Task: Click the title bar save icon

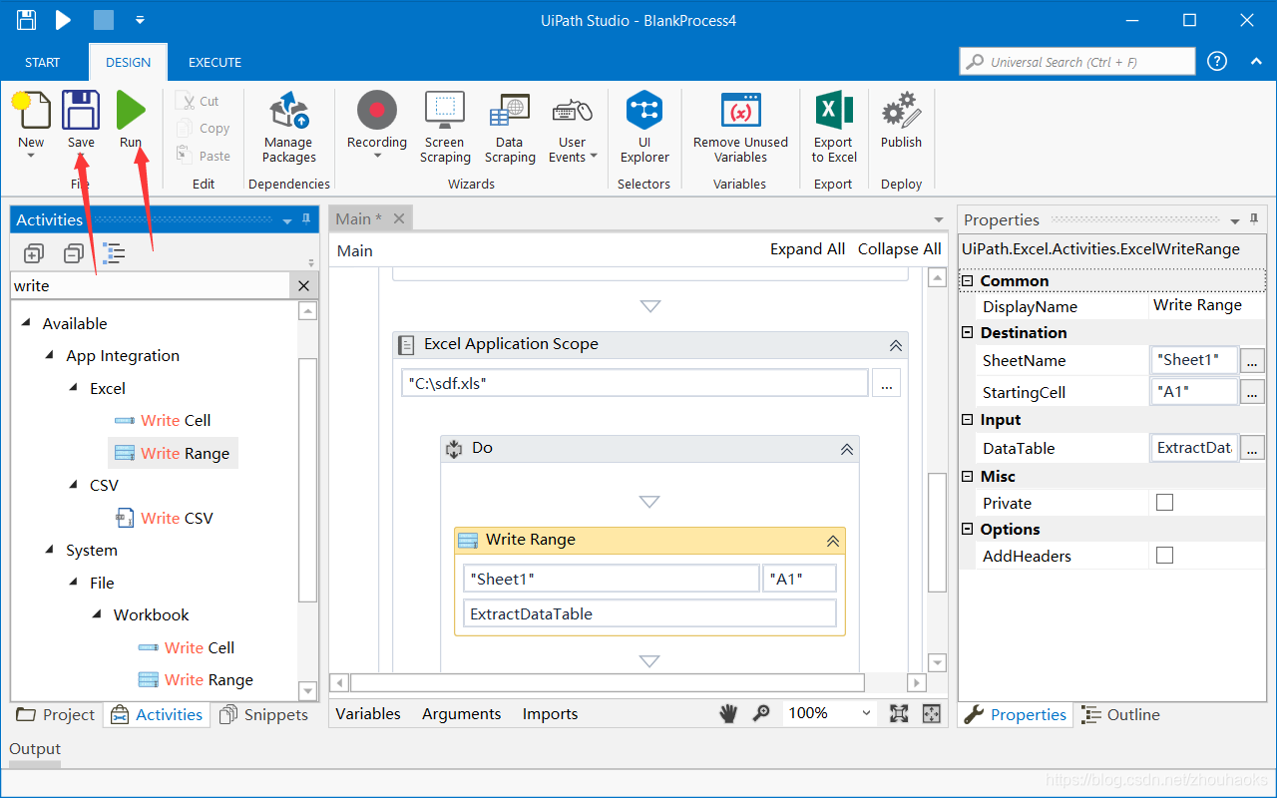Action: coord(27,20)
